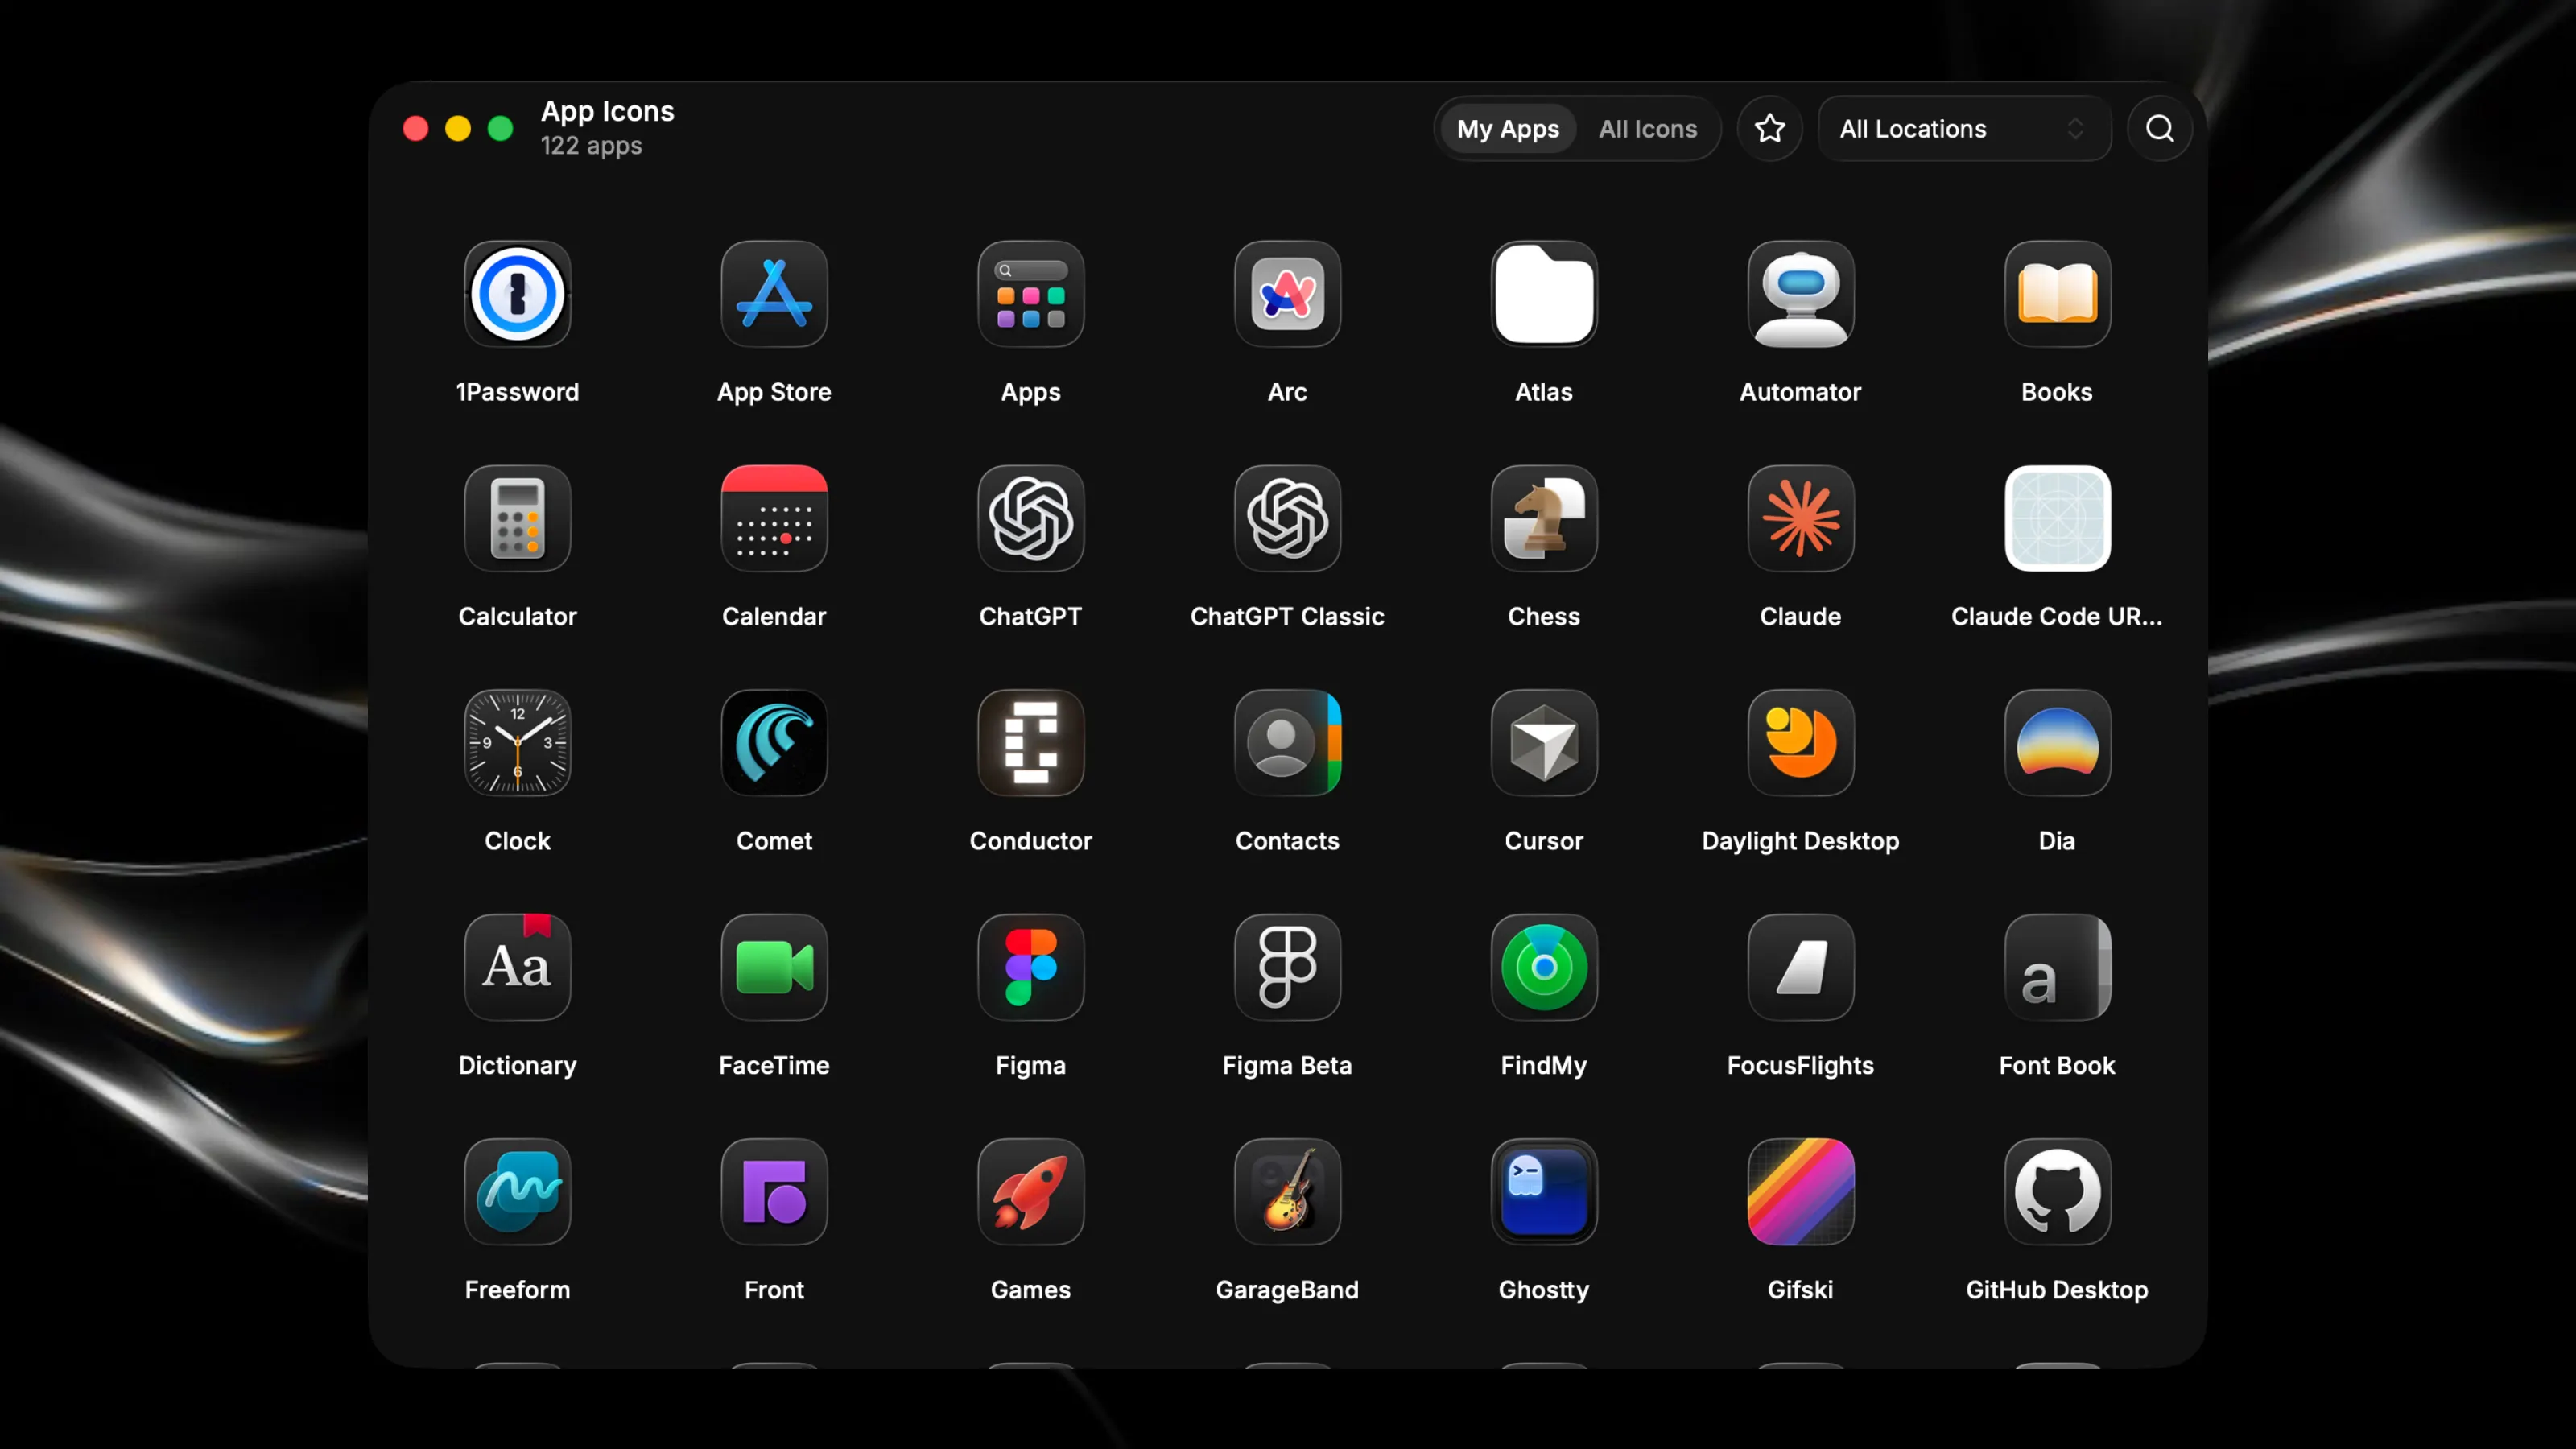Click the Figma Beta icon
This screenshot has width=2576, height=1449.
point(1287,967)
